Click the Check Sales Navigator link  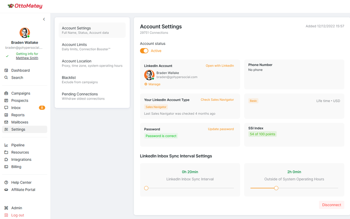[217, 100]
